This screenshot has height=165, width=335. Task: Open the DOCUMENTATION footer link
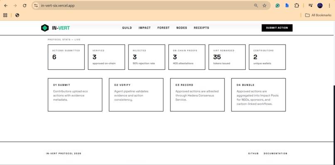(276, 153)
